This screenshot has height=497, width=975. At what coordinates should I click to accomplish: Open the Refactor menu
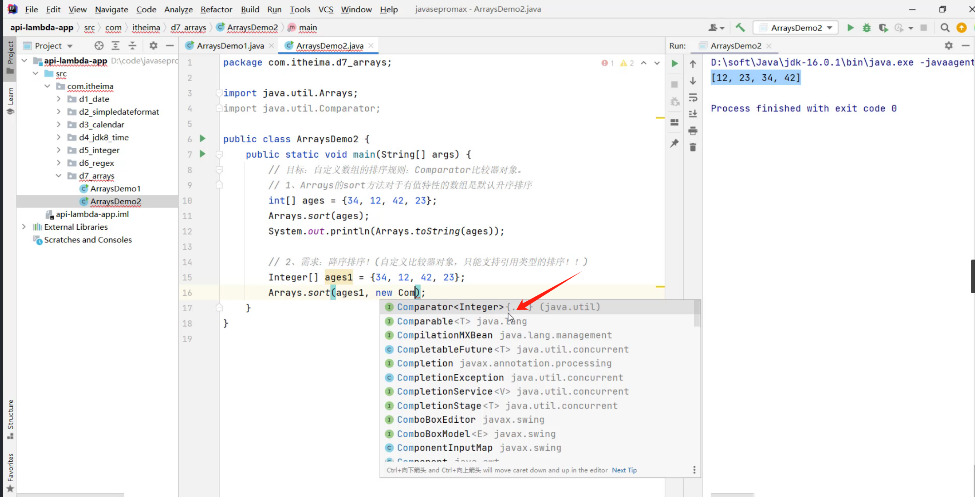216,9
